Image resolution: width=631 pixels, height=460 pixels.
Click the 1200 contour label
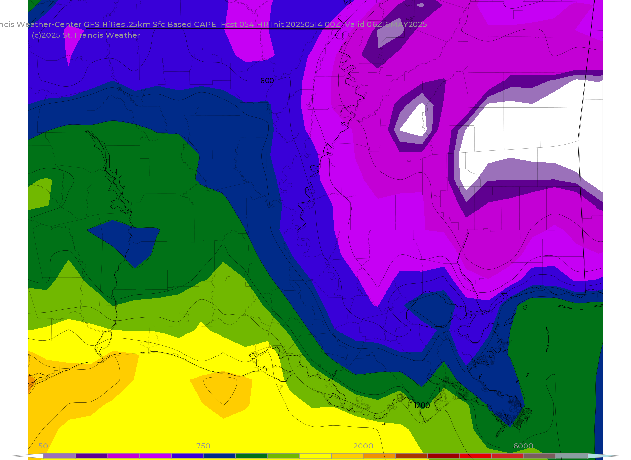click(x=422, y=406)
